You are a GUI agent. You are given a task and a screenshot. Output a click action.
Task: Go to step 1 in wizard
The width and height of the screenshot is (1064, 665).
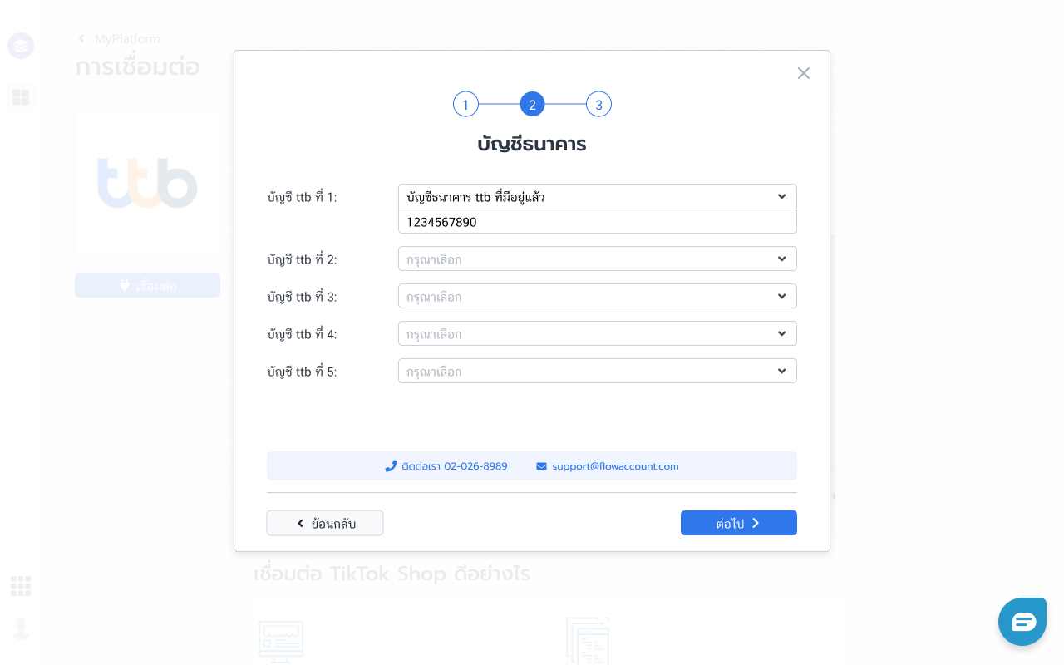pos(465,105)
